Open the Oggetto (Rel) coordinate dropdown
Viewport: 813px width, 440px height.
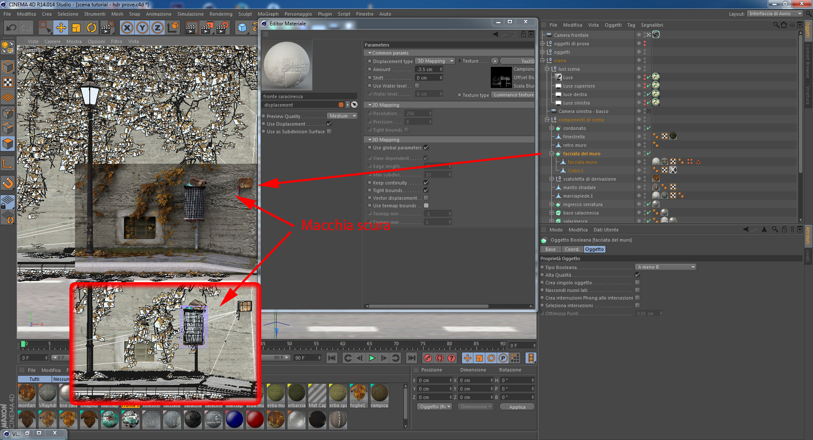coord(434,407)
